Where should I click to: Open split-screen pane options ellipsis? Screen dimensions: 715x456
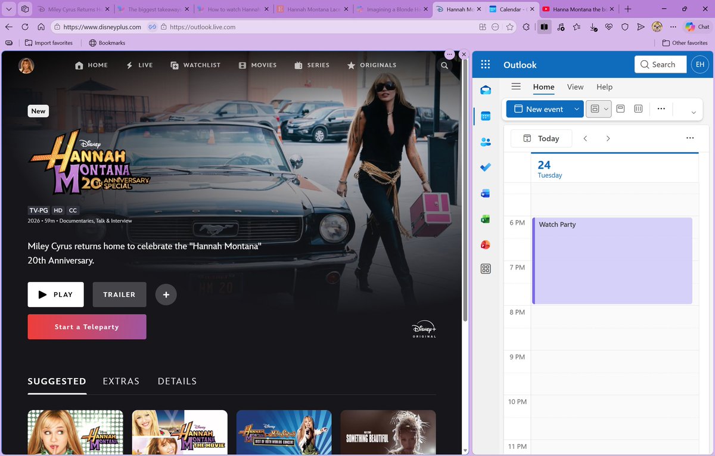click(449, 54)
